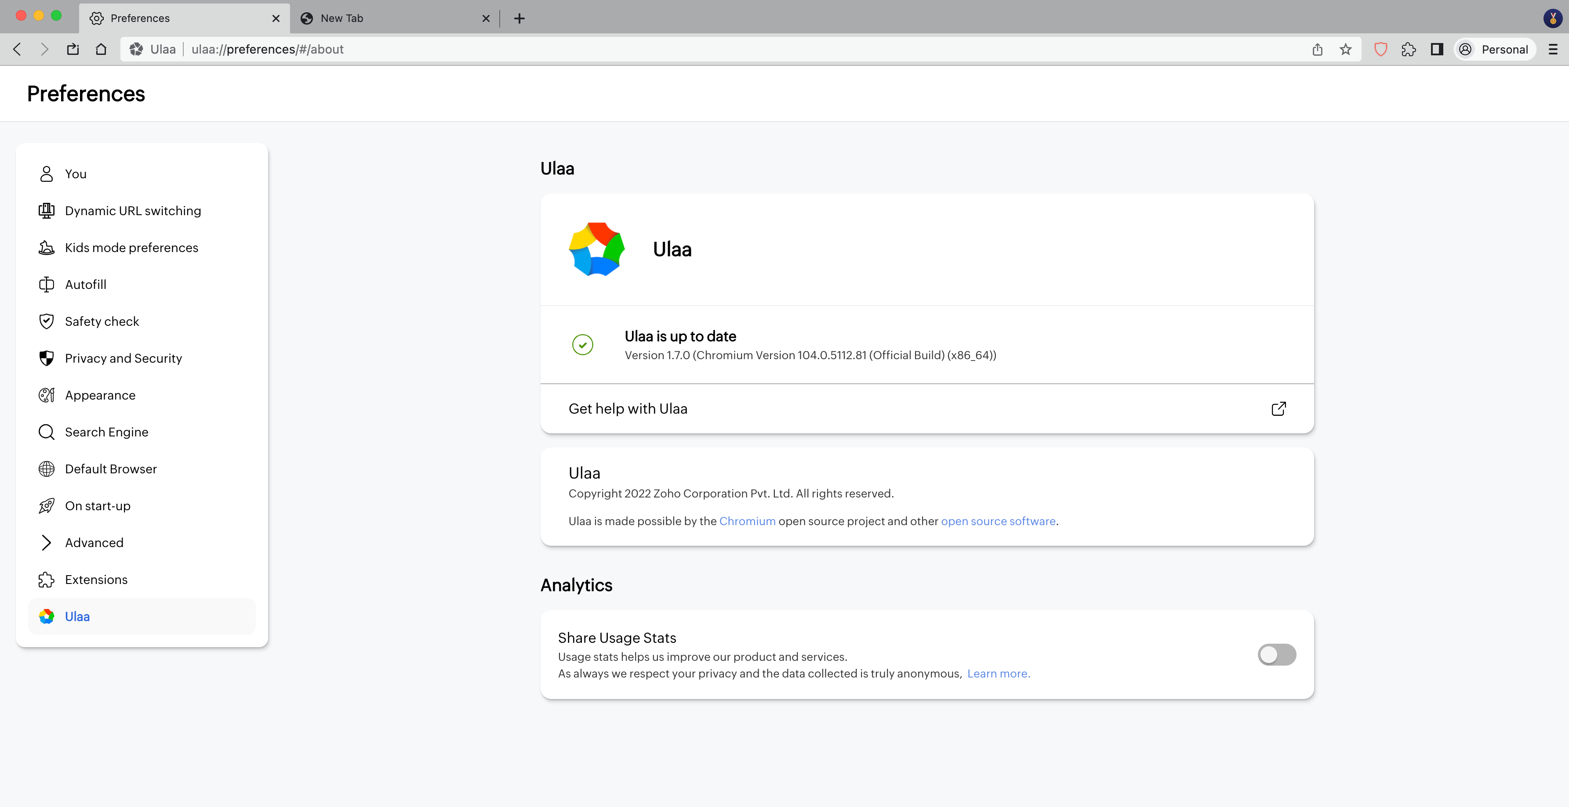The height and width of the screenshot is (807, 1569).
Task: Open the extensions puzzle icon in toolbar
Action: (1408, 49)
